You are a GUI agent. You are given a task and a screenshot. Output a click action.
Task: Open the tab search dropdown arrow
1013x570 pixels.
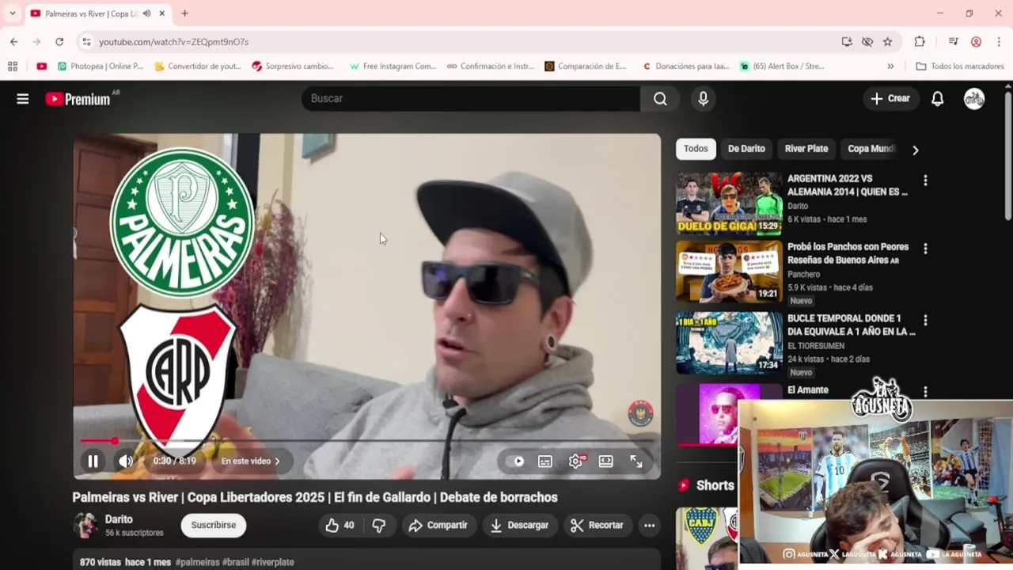(x=12, y=13)
